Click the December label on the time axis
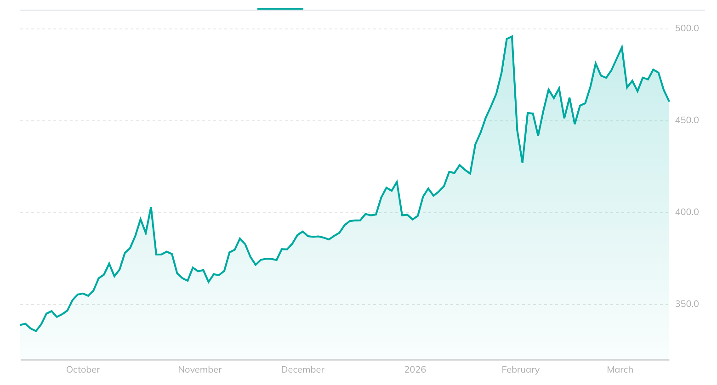This screenshot has height=385, width=717. click(x=302, y=370)
